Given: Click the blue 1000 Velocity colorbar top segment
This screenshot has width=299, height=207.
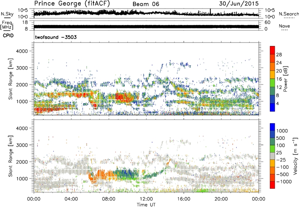Looking at the screenshot, I should pyautogui.click(x=272, y=127).
